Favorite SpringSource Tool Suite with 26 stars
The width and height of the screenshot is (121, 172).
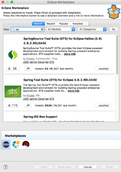click(x=13, y=69)
